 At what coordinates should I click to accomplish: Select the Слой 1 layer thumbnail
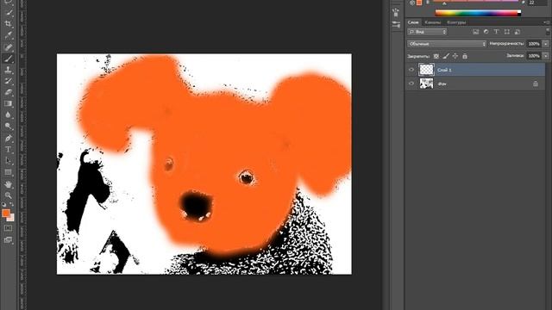[x=426, y=70]
